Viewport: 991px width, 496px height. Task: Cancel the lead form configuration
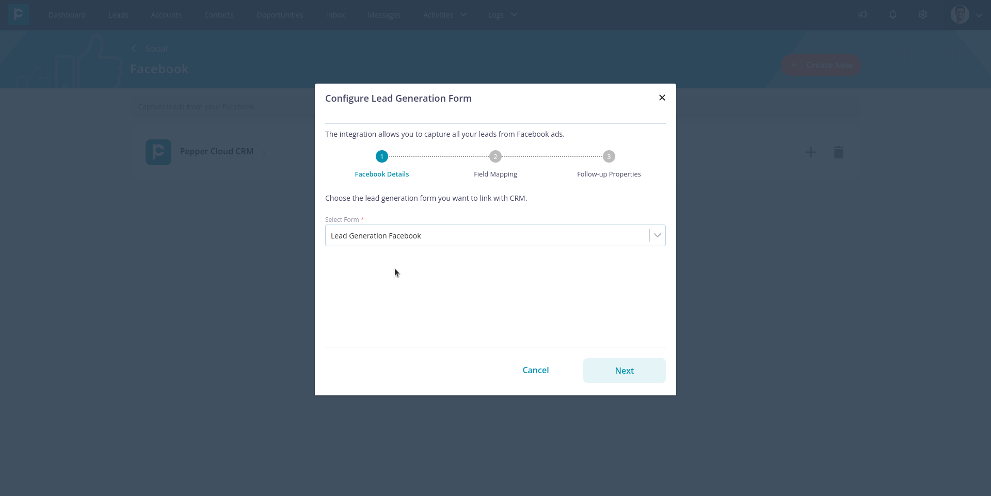click(536, 370)
